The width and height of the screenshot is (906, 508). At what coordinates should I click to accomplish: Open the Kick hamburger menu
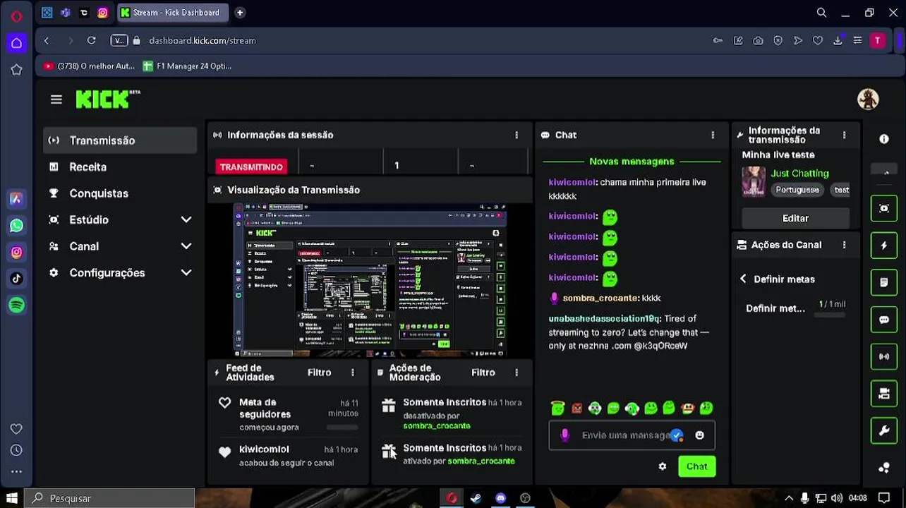click(x=56, y=99)
